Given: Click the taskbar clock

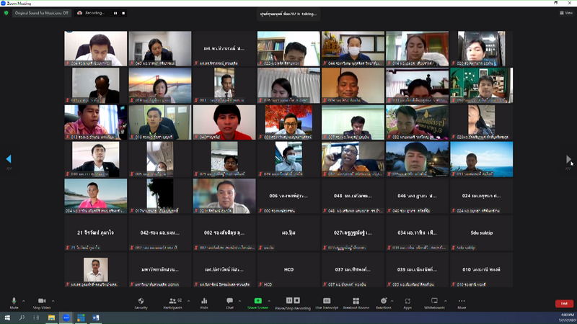Looking at the screenshot, I should pyautogui.click(x=567, y=318).
